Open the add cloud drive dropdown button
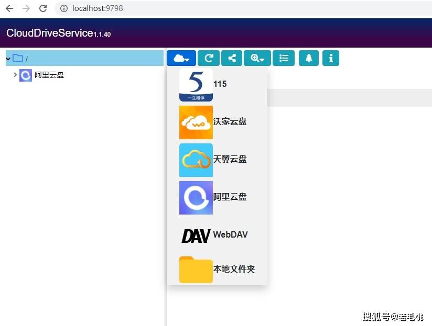Image resolution: width=432 pixels, height=326 pixels. [x=181, y=58]
